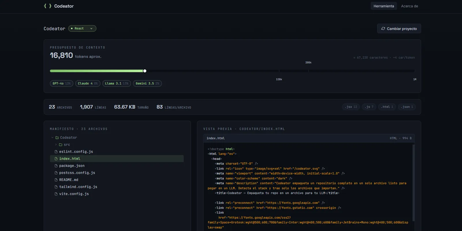Click the 67,238 caracteres text
The image size is (462, 231).
(x=370, y=58)
